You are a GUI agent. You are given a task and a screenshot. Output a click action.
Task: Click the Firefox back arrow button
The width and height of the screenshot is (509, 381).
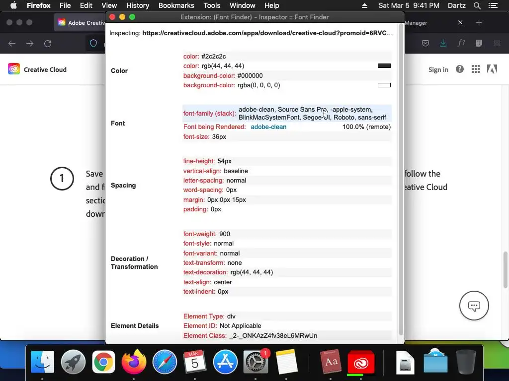[x=12, y=44]
